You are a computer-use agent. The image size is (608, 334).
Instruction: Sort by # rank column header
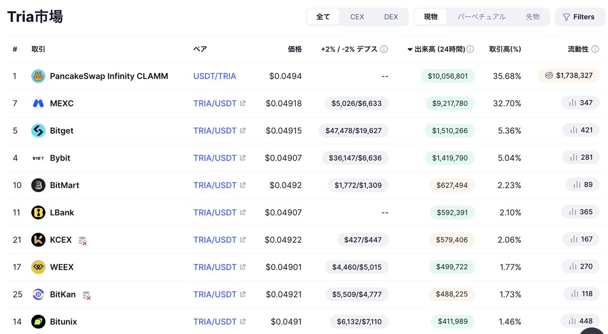tap(15, 49)
